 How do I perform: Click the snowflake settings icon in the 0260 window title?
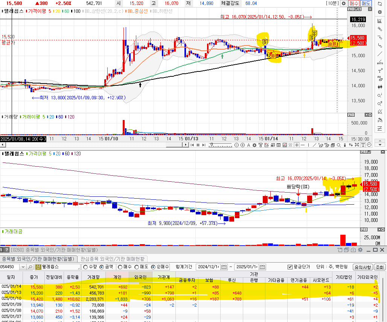click(x=360, y=250)
